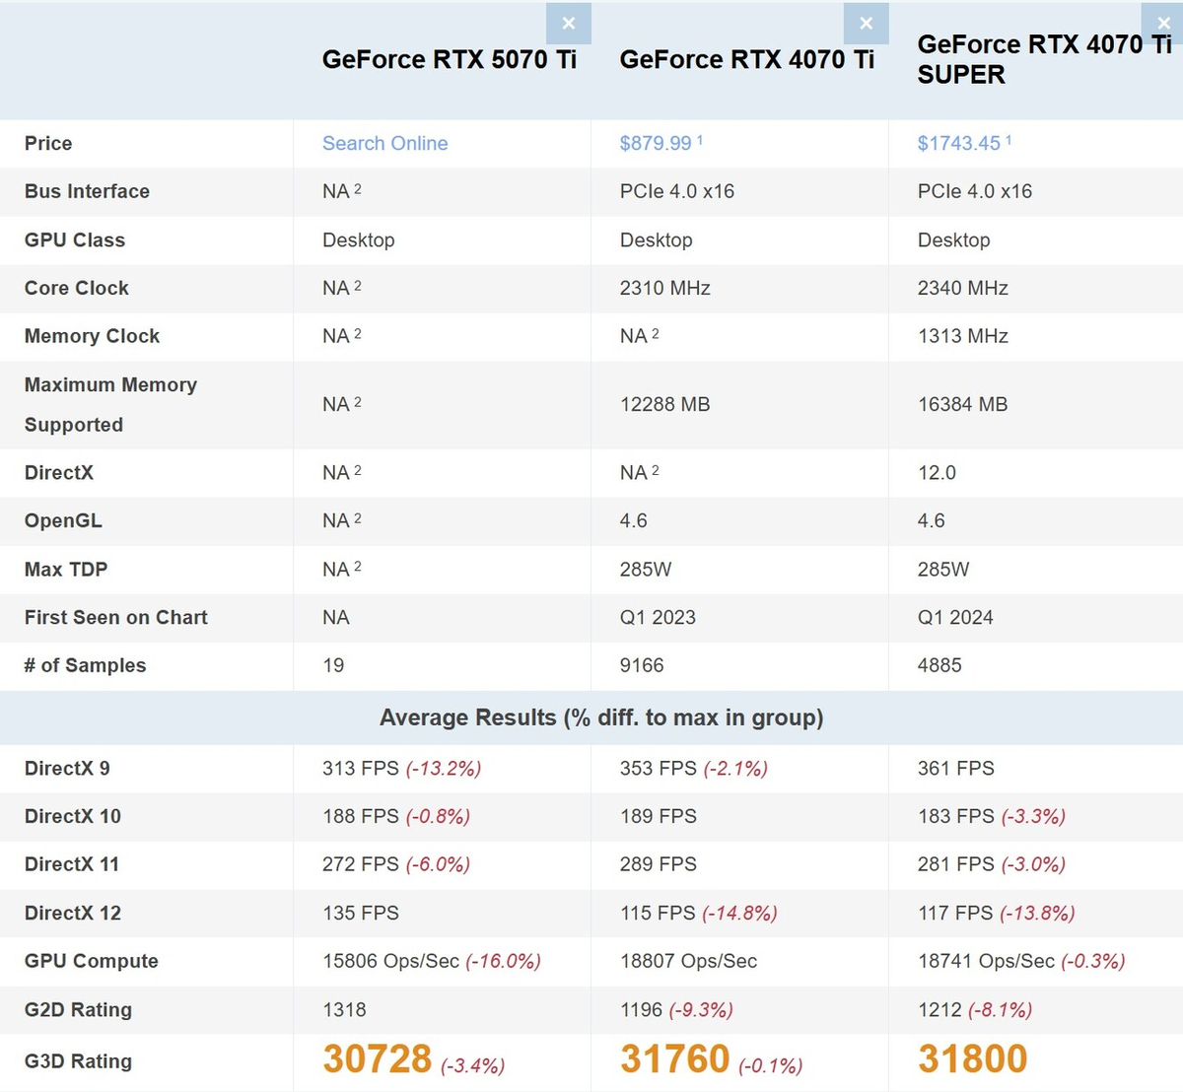Click the 2340 MHz core clock value
This screenshot has height=1092, width=1183.
[963, 288]
